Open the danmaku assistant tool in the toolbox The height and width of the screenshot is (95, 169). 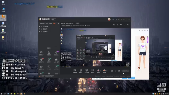41,53
